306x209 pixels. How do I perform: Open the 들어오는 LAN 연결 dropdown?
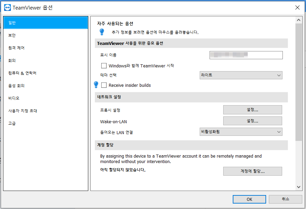(x=241, y=132)
